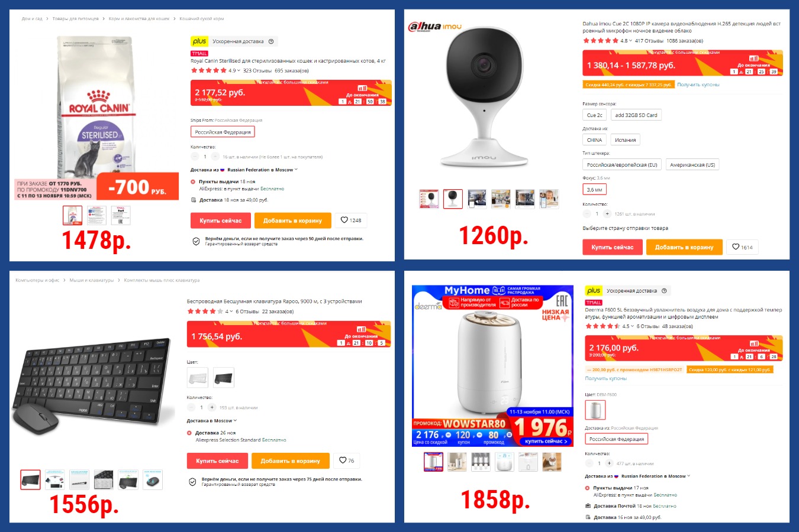Click the heart wishlist icon showing 1614
799x532 pixels.
click(736, 246)
